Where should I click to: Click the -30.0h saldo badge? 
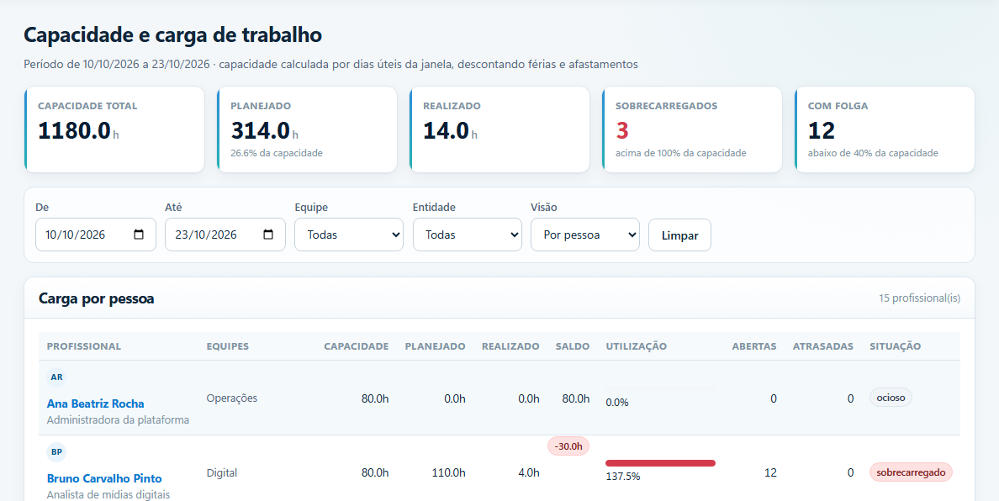point(568,446)
